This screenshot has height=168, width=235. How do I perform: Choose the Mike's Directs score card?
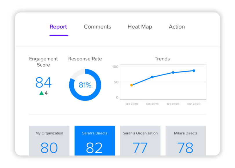tap(186, 141)
